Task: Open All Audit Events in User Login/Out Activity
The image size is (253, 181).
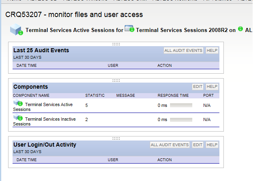Action: [x=170, y=145]
